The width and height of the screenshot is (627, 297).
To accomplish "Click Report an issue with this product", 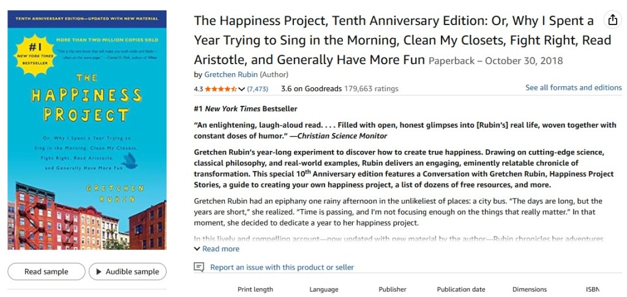I will point(282,267).
